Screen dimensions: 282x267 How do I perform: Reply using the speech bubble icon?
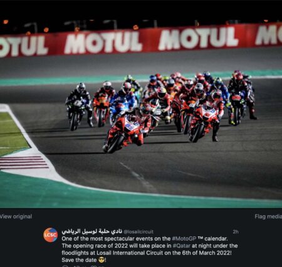tap(65, 266)
